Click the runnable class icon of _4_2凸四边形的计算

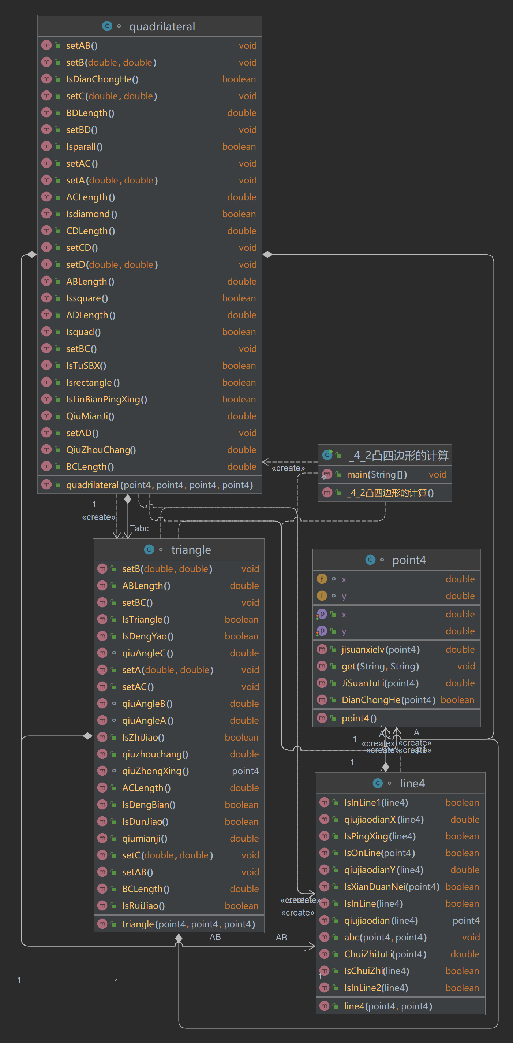(327, 455)
